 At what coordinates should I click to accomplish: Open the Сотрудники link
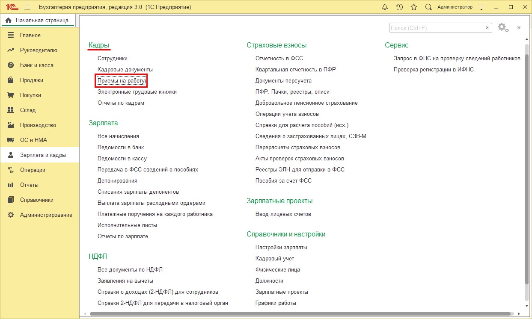tap(112, 58)
